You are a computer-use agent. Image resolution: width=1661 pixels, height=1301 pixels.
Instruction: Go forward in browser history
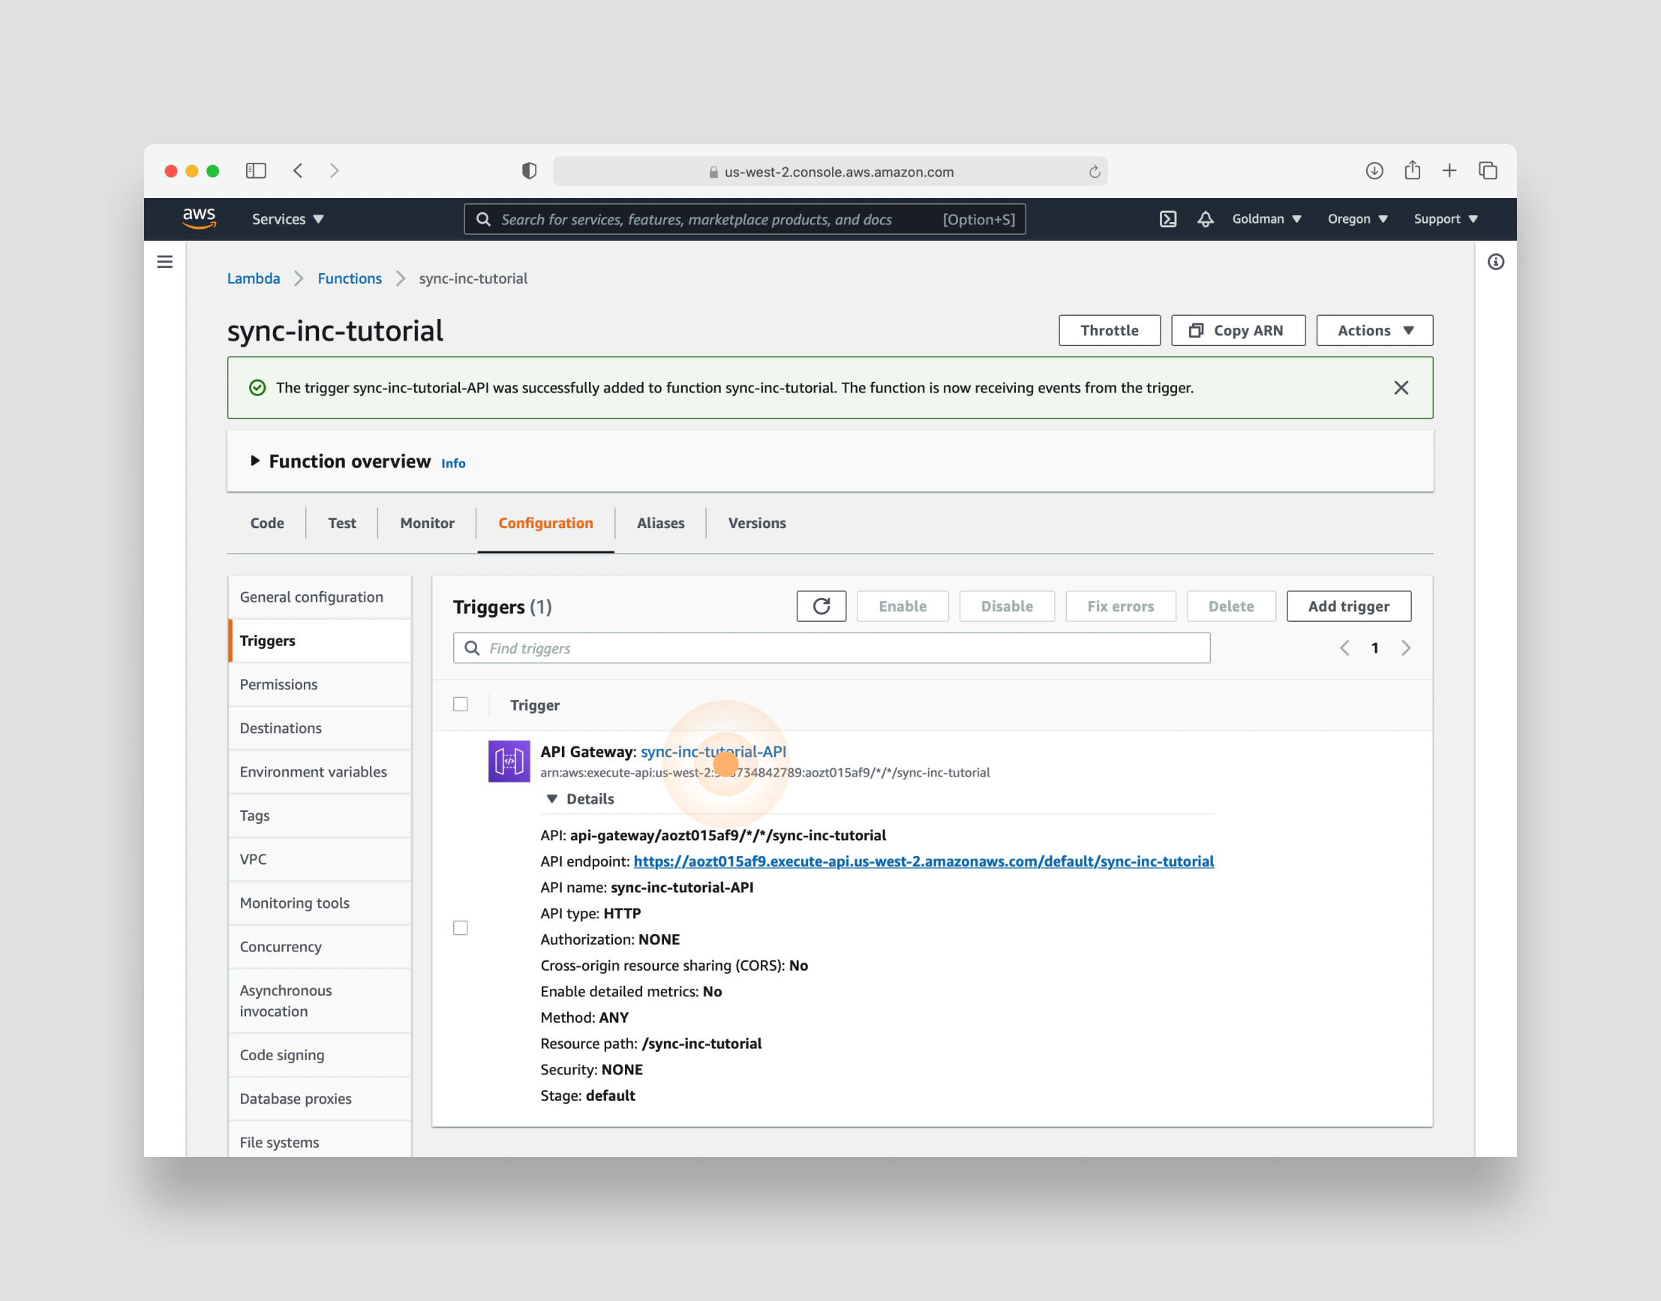[335, 170]
